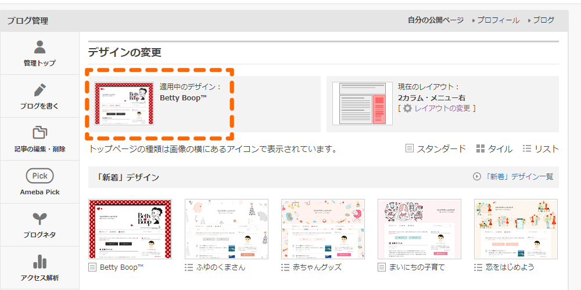Open 管理トップ person icon
The height and width of the screenshot is (290, 581).
40,48
